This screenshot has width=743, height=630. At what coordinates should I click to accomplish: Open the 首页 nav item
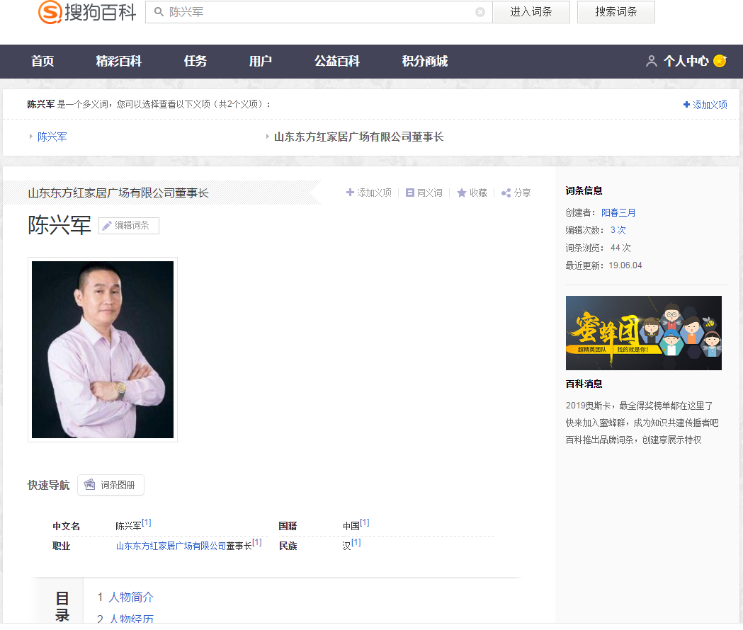[x=42, y=61]
